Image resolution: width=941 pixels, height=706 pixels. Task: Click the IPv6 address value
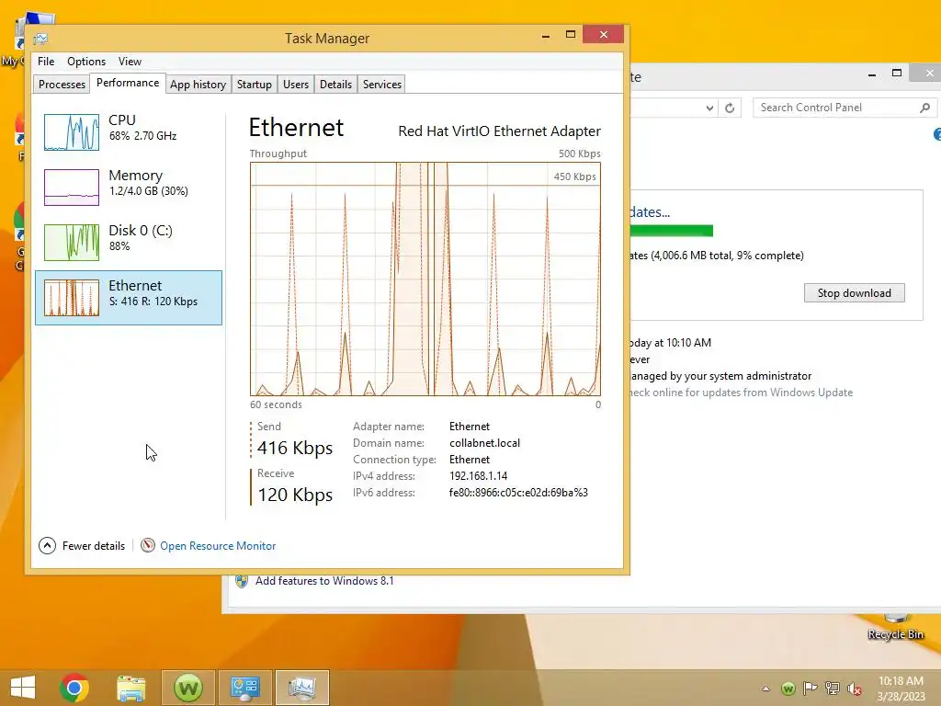518,493
